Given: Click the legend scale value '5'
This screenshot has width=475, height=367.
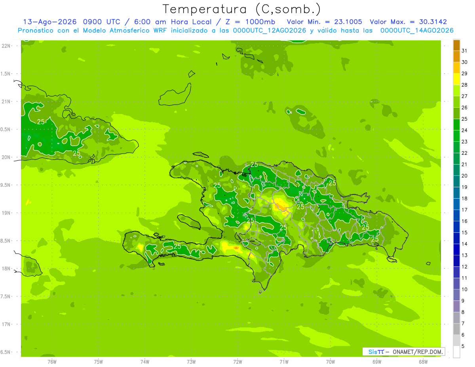Looking at the screenshot, I should pos(463,346).
